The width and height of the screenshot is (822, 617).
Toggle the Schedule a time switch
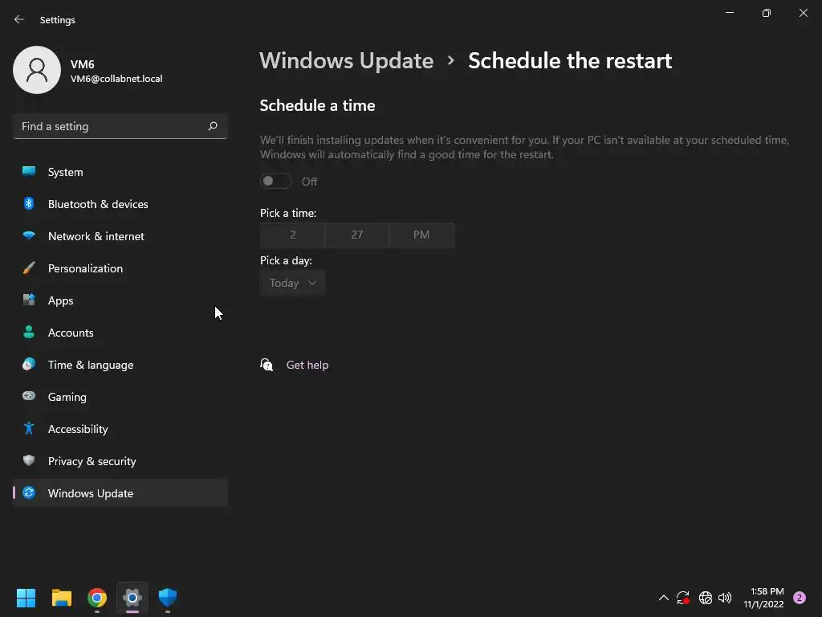276,181
